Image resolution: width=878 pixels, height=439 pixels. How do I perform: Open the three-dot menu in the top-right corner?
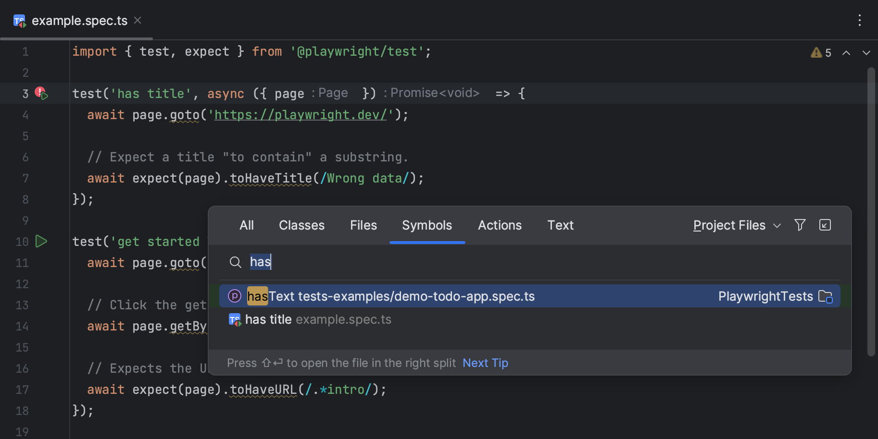pyautogui.click(x=860, y=21)
